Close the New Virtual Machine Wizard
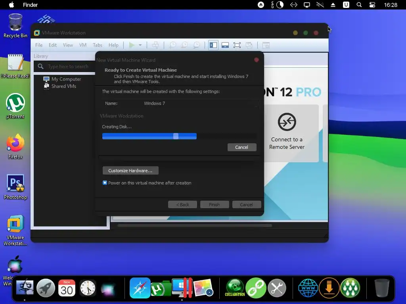 point(257,60)
